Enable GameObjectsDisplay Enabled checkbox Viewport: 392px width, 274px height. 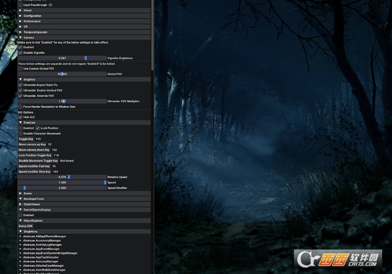(x=20, y=215)
